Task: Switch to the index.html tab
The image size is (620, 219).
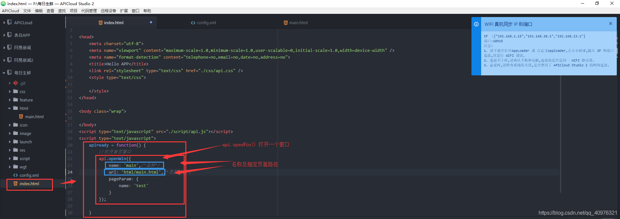Action: point(111,23)
